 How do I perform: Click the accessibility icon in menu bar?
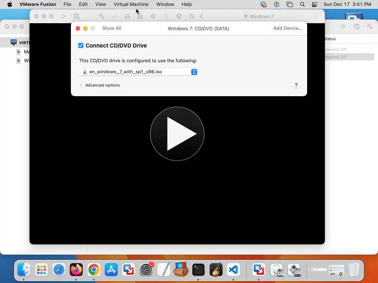(x=276, y=4)
